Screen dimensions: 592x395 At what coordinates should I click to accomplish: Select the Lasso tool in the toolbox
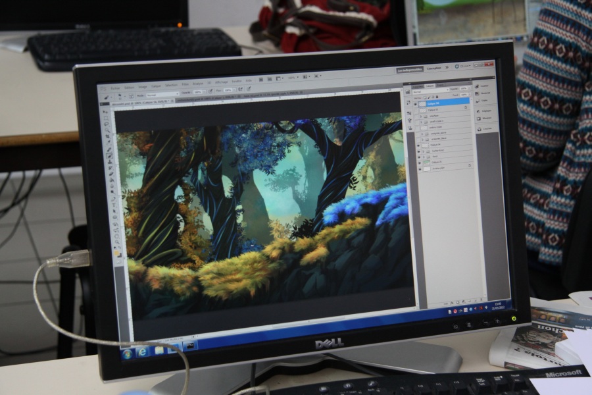pos(107,123)
